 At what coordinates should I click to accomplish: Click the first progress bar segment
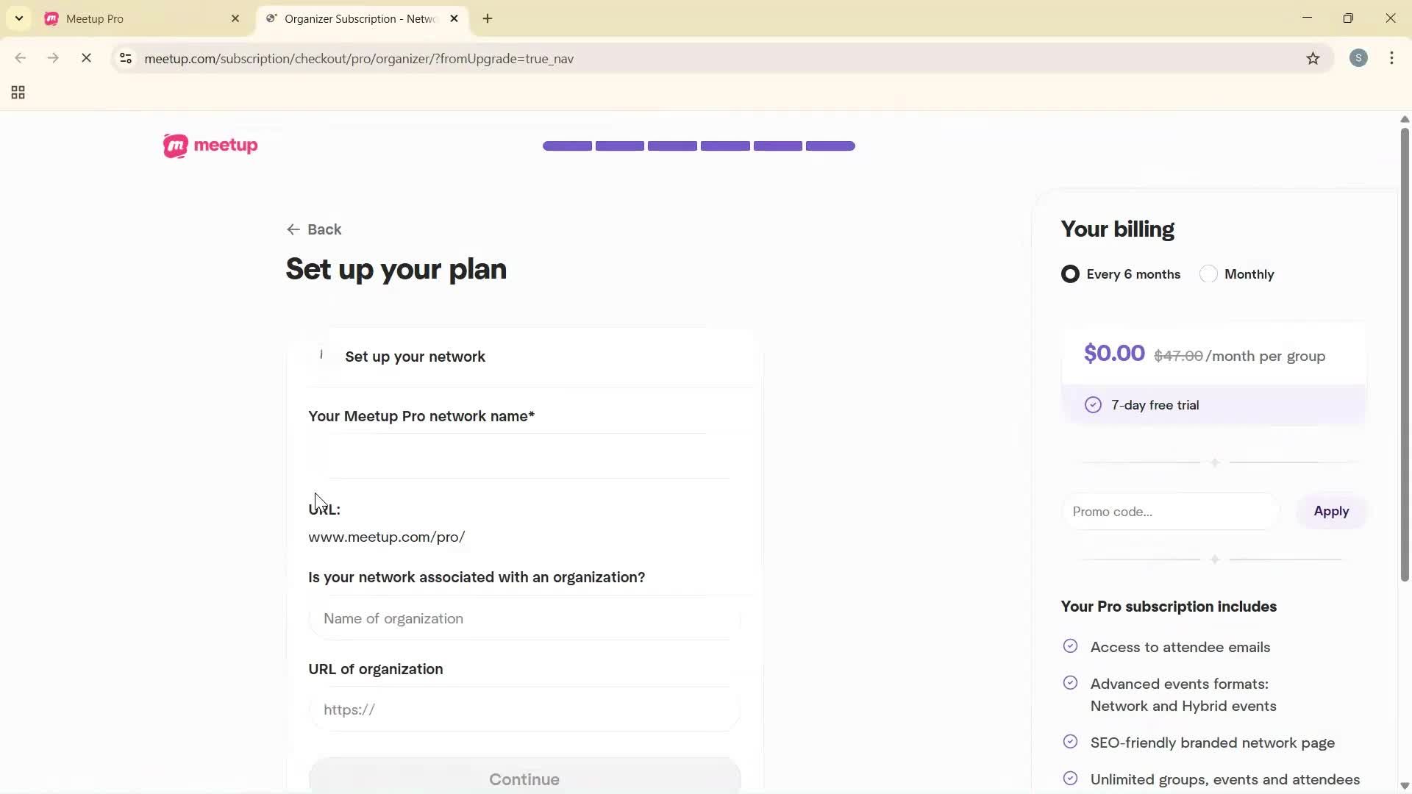567,146
